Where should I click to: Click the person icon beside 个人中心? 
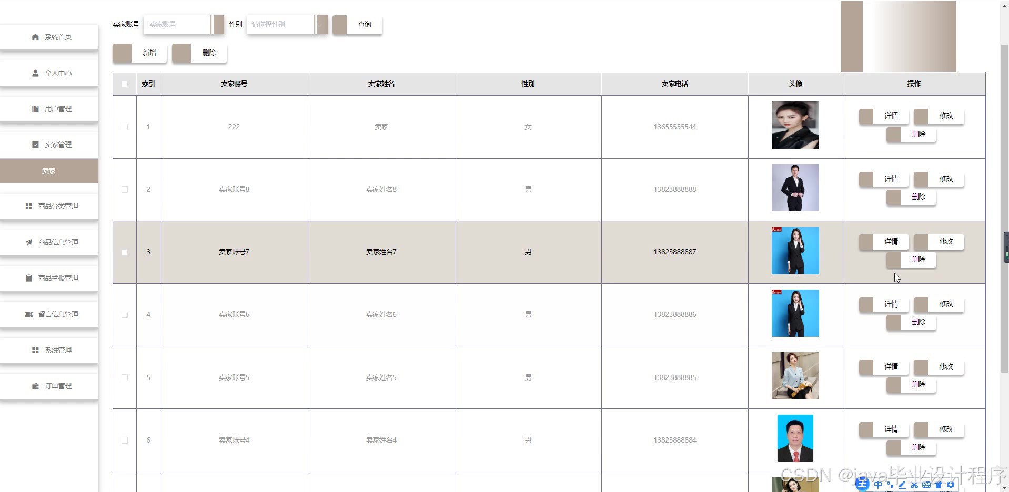[35, 73]
